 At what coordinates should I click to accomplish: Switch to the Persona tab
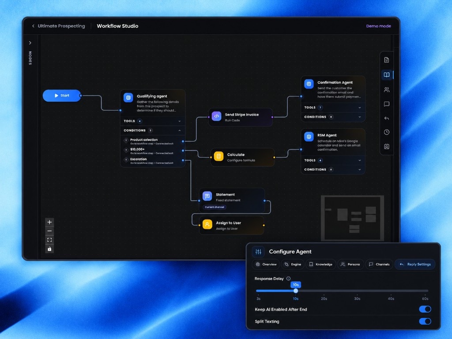point(350,264)
